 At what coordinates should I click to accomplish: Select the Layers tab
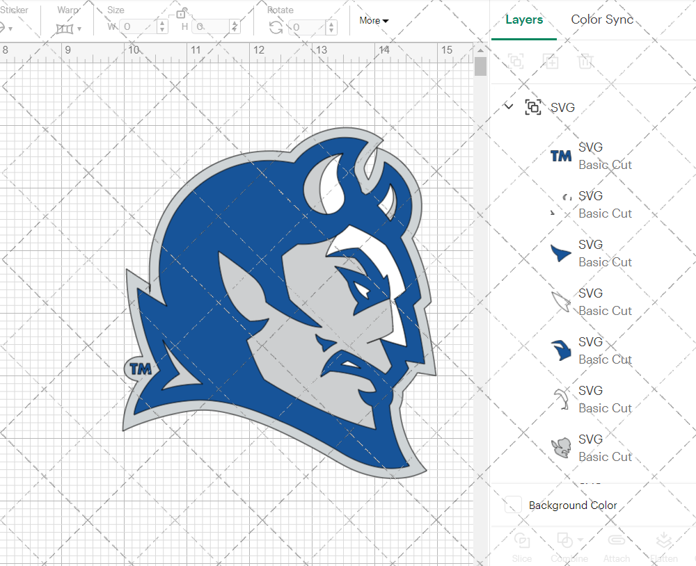524,20
